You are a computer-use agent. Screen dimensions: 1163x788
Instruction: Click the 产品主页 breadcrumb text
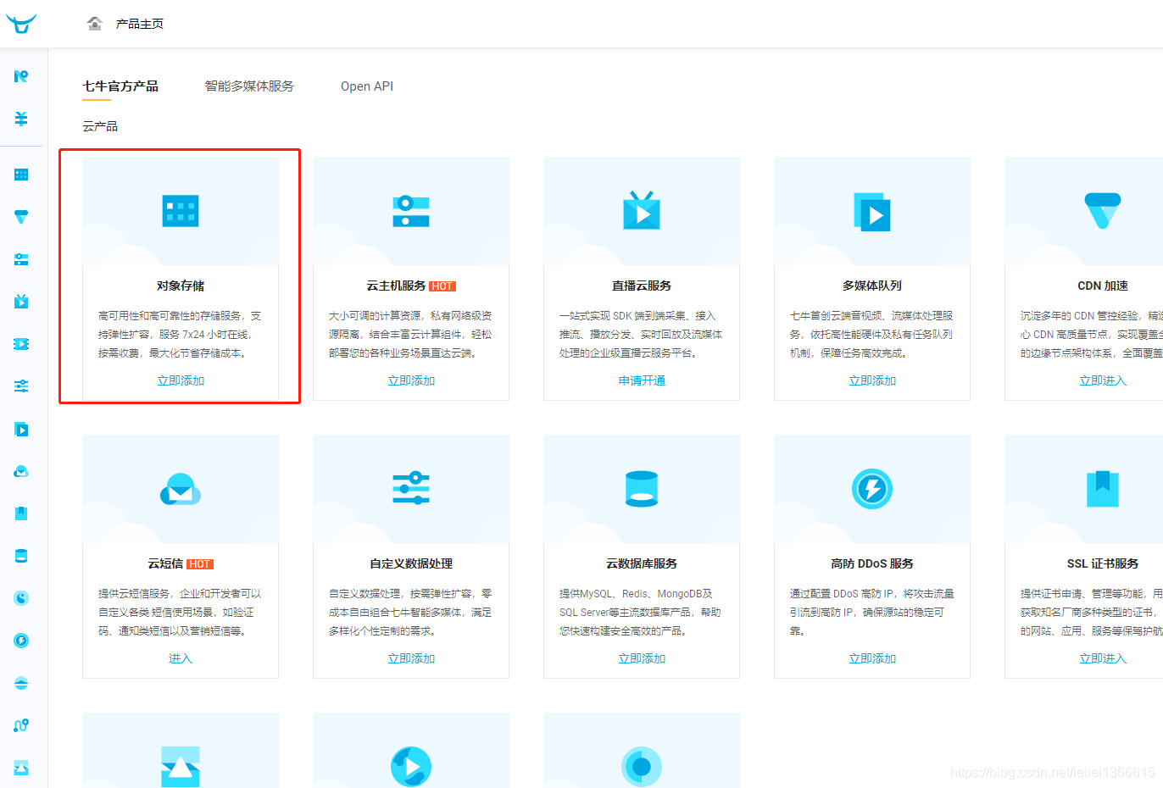pos(140,24)
